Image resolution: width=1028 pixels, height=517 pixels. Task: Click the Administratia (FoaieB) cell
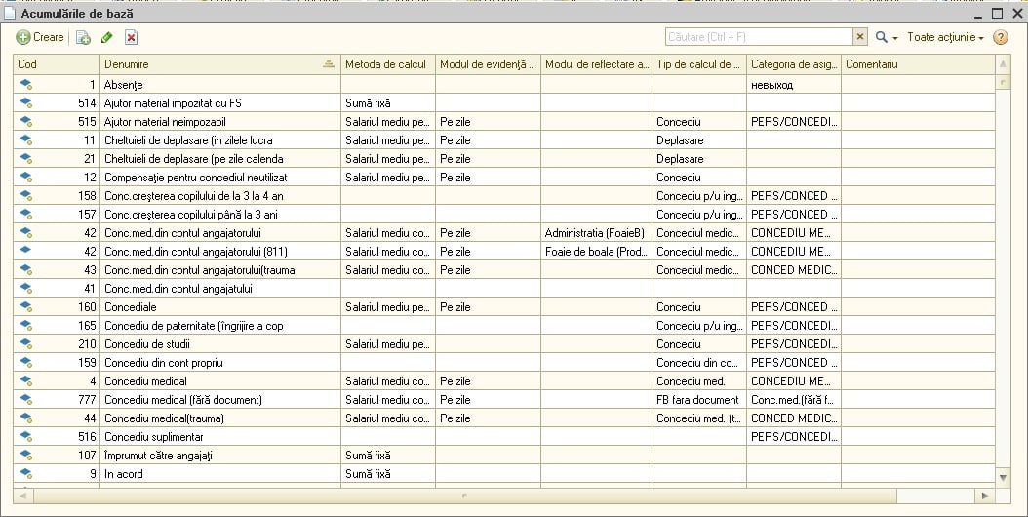click(595, 233)
